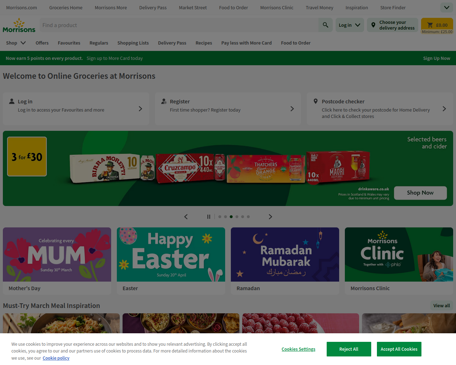Image resolution: width=456 pixels, height=365 pixels.
Task: Click Morrisons More top link
Action: (x=111, y=7)
